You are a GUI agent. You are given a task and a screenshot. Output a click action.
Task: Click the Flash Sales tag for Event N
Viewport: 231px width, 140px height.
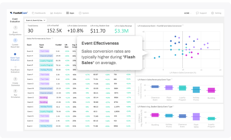[44, 116]
